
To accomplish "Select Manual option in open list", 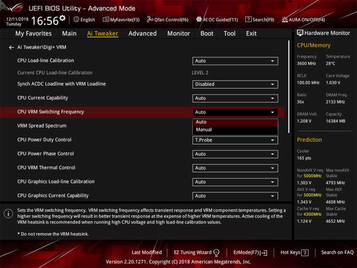I will (235, 130).
